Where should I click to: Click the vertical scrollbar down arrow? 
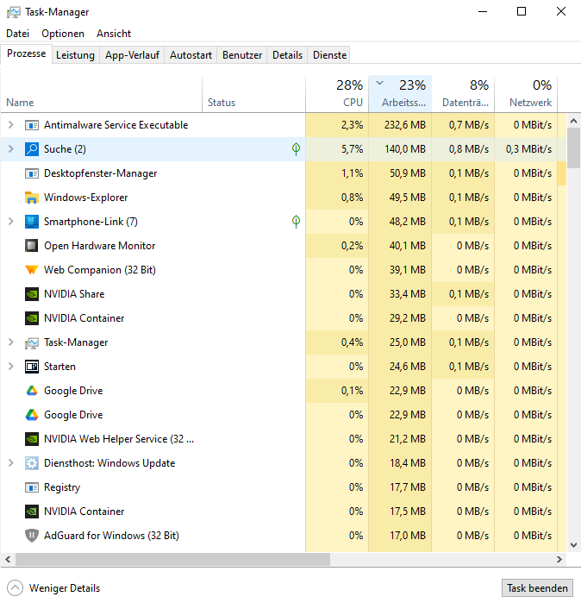pyautogui.click(x=573, y=545)
